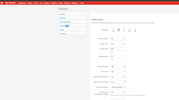Go to the Dashboard menu item
This screenshot has height=100, width=179.
22,3
